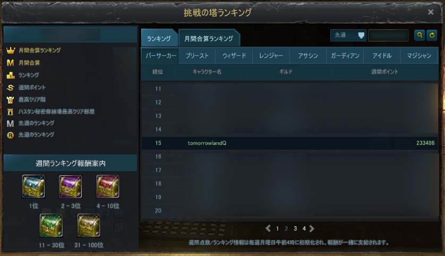The width and height of the screenshot is (445, 256).
Task: Switch to 月間合算ランキング tab
Action: 209,38
